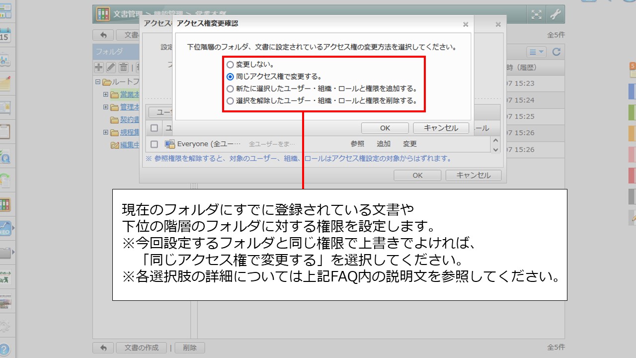The image size is (636, 358).
Task: Open the document management binders icon in sidebar
Action: pos(5,204)
